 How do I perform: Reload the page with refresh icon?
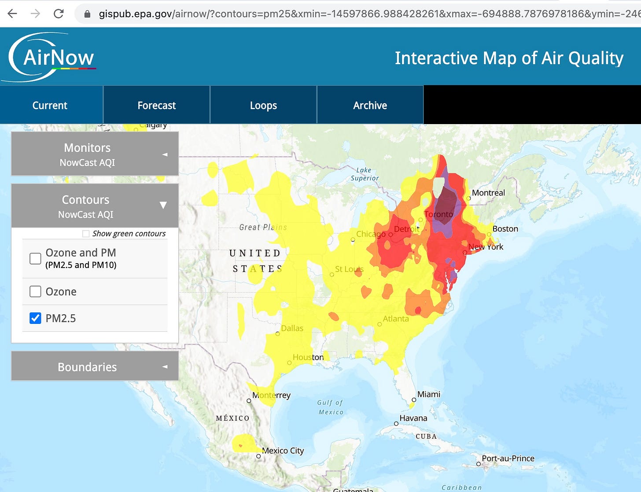(59, 14)
